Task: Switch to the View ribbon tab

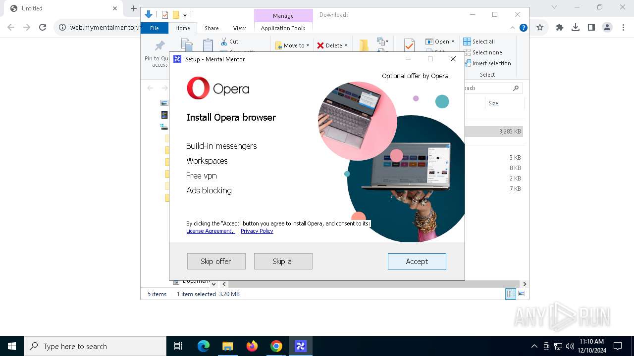Action: pyautogui.click(x=239, y=28)
